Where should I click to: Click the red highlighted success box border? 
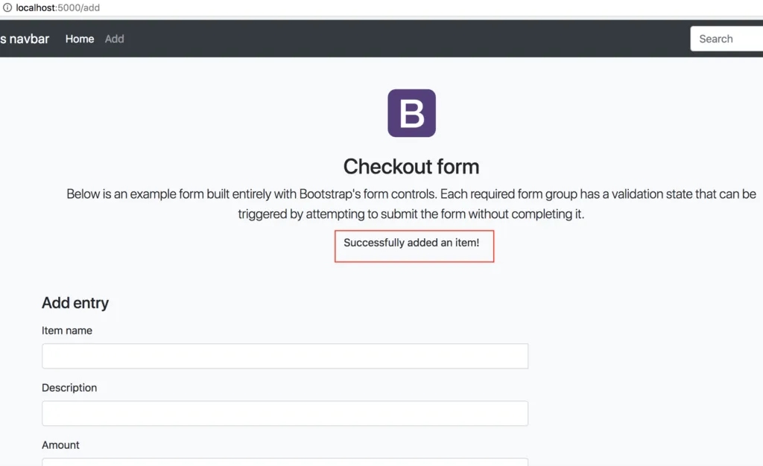coord(414,262)
